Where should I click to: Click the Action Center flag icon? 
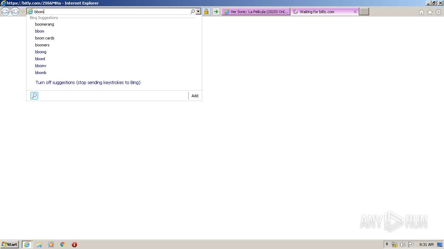(x=411, y=245)
